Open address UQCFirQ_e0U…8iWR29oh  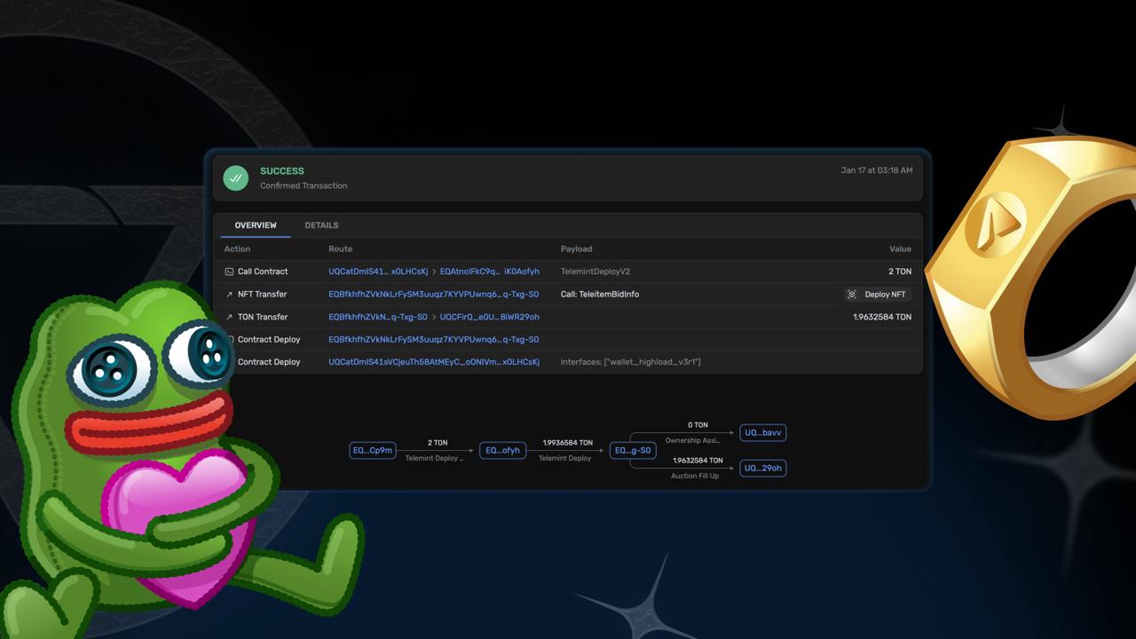coord(490,317)
